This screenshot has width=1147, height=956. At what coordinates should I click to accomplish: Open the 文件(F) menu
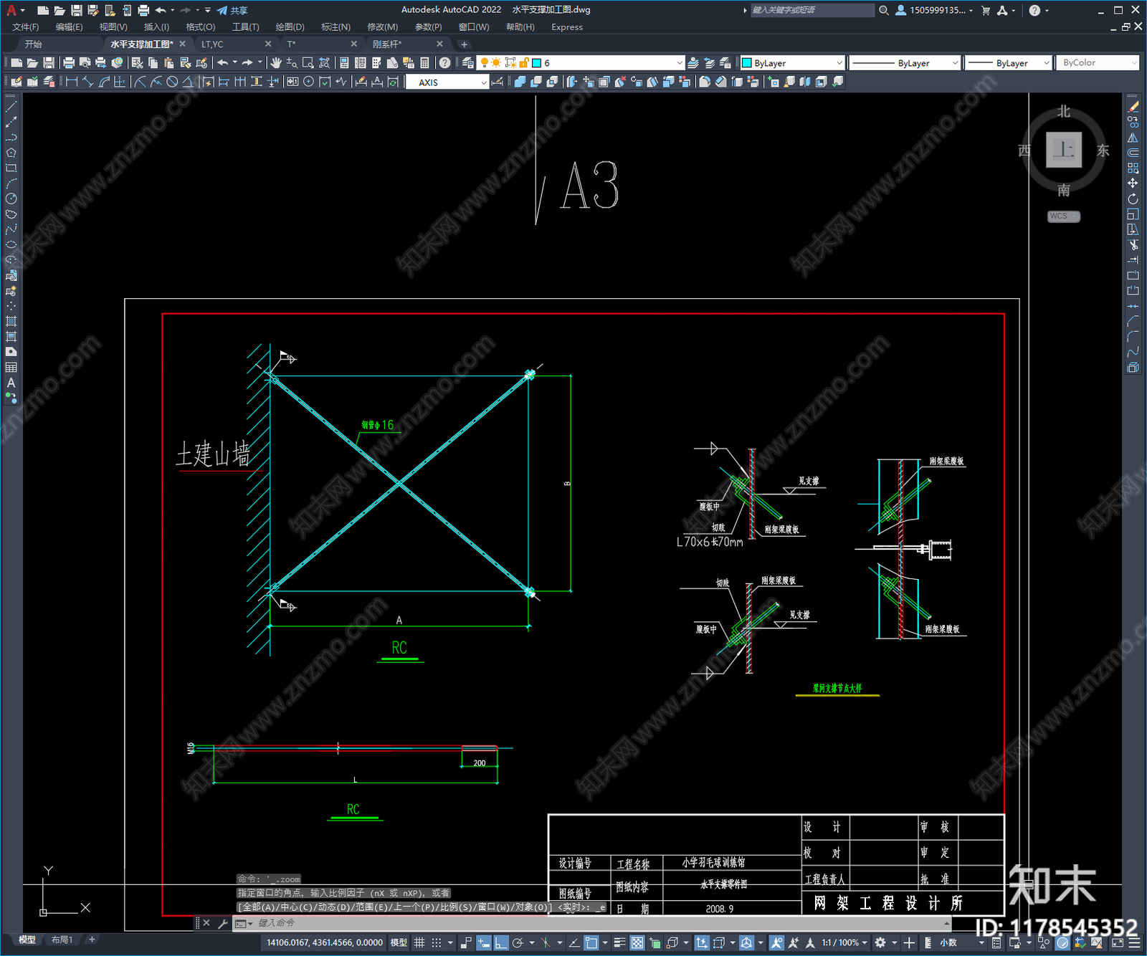coord(25,27)
